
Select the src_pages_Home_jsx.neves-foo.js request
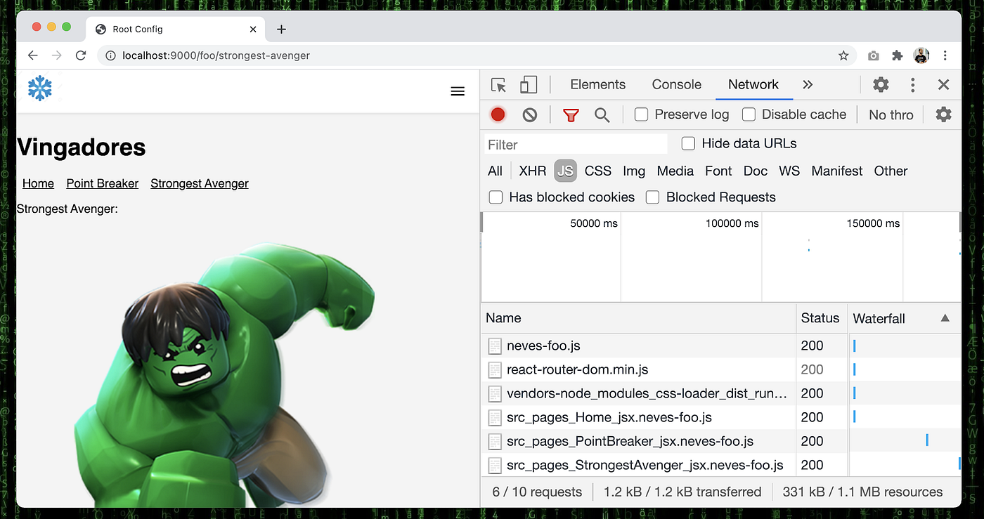pyautogui.click(x=721, y=417)
